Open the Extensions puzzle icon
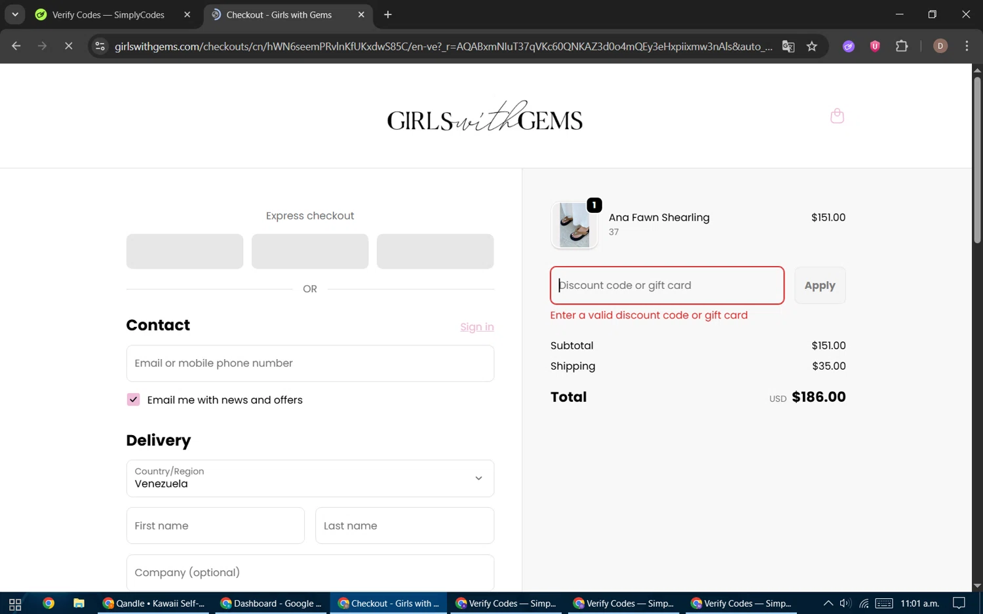Viewport: 983px width, 614px height. point(902,46)
